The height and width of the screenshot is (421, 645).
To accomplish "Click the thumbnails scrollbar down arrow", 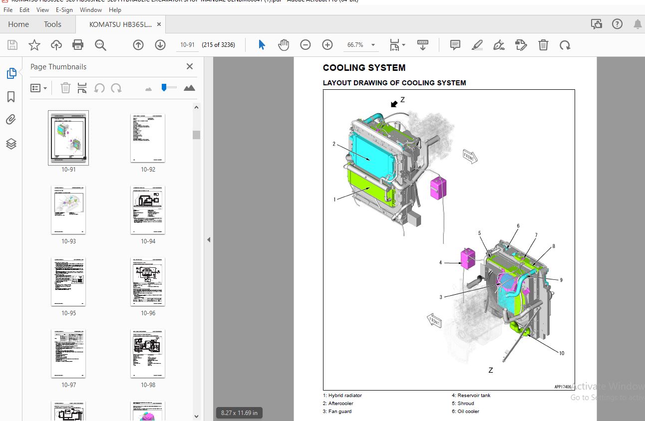I will 196,416.
